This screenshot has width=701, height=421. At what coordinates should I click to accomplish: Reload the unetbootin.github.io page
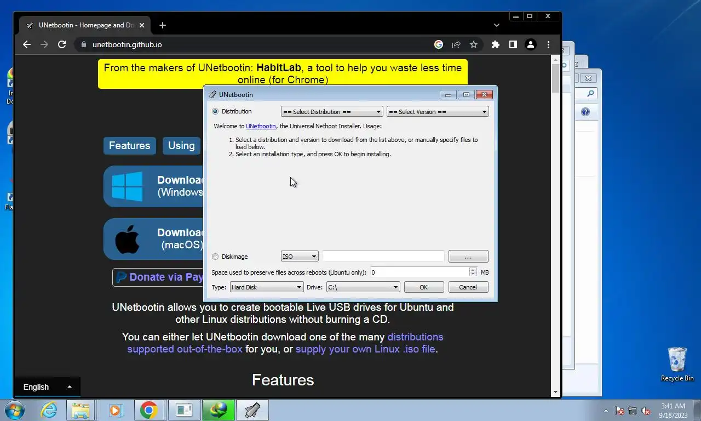(62, 44)
